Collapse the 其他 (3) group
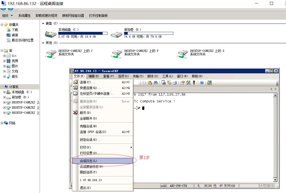The height and width of the screenshot is (193, 286). [x=43, y=43]
